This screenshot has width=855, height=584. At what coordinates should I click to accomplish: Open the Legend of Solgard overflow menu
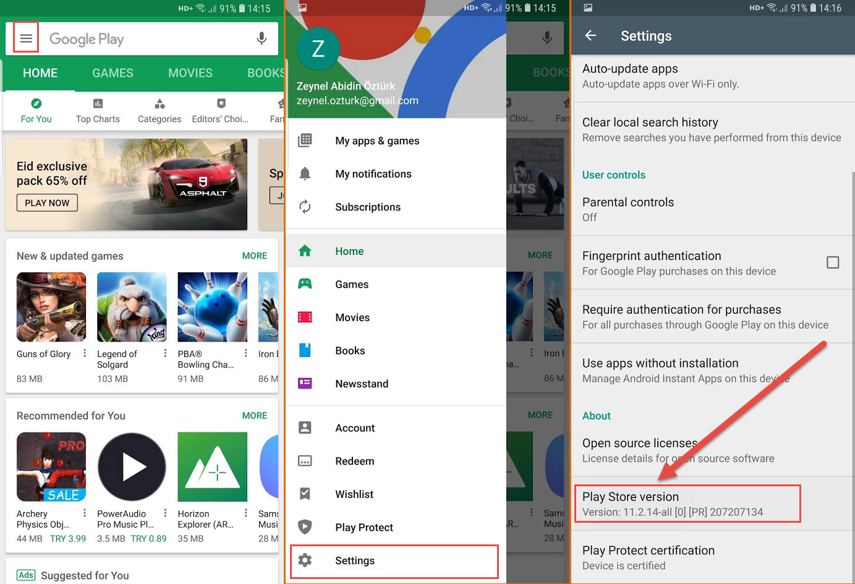click(x=165, y=353)
